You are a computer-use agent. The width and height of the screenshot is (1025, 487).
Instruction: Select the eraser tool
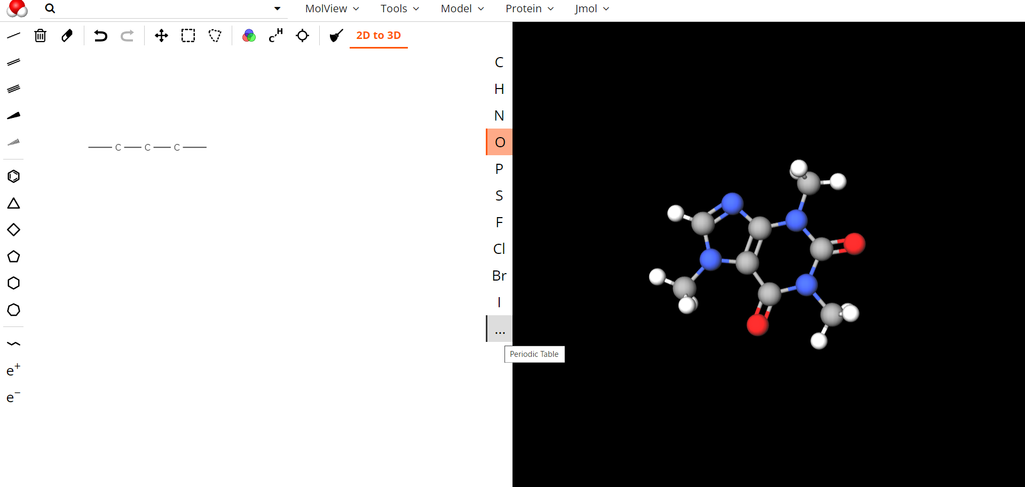67,36
